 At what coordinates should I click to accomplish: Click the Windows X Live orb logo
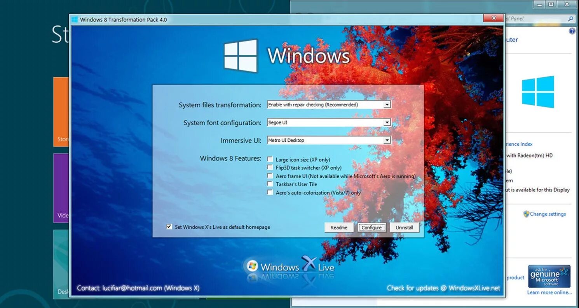click(252, 266)
